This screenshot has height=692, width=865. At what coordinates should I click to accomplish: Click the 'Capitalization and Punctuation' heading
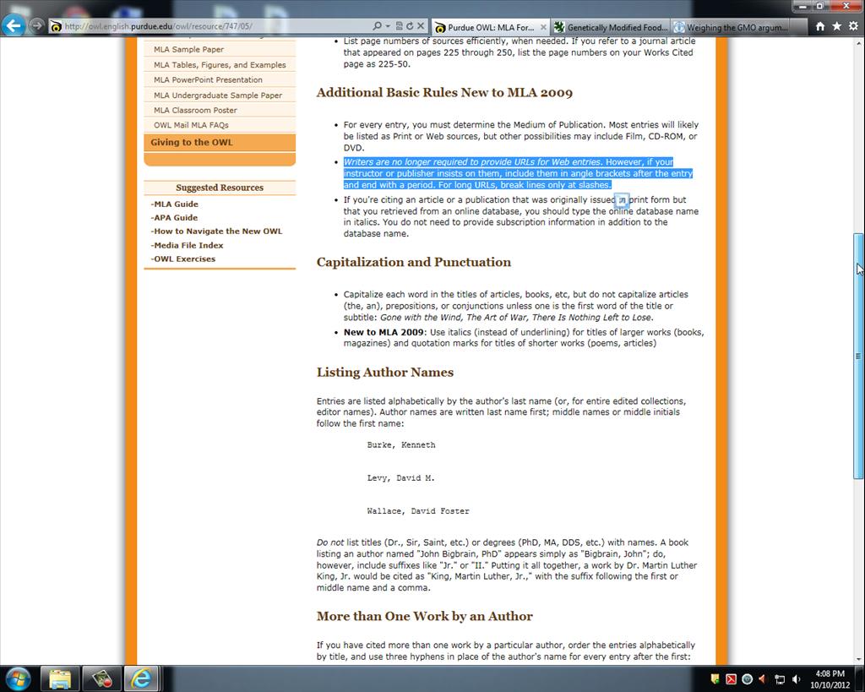coord(414,262)
